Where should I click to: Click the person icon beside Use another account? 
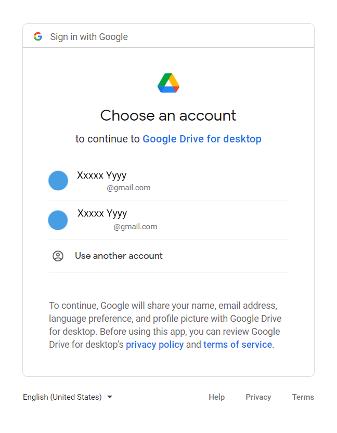(x=58, y=256)
